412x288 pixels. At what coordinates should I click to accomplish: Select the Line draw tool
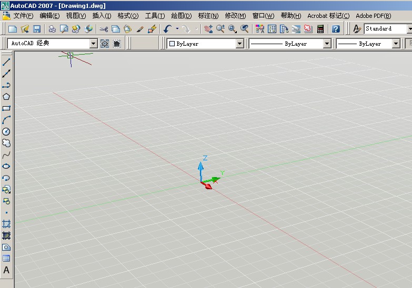6,62
